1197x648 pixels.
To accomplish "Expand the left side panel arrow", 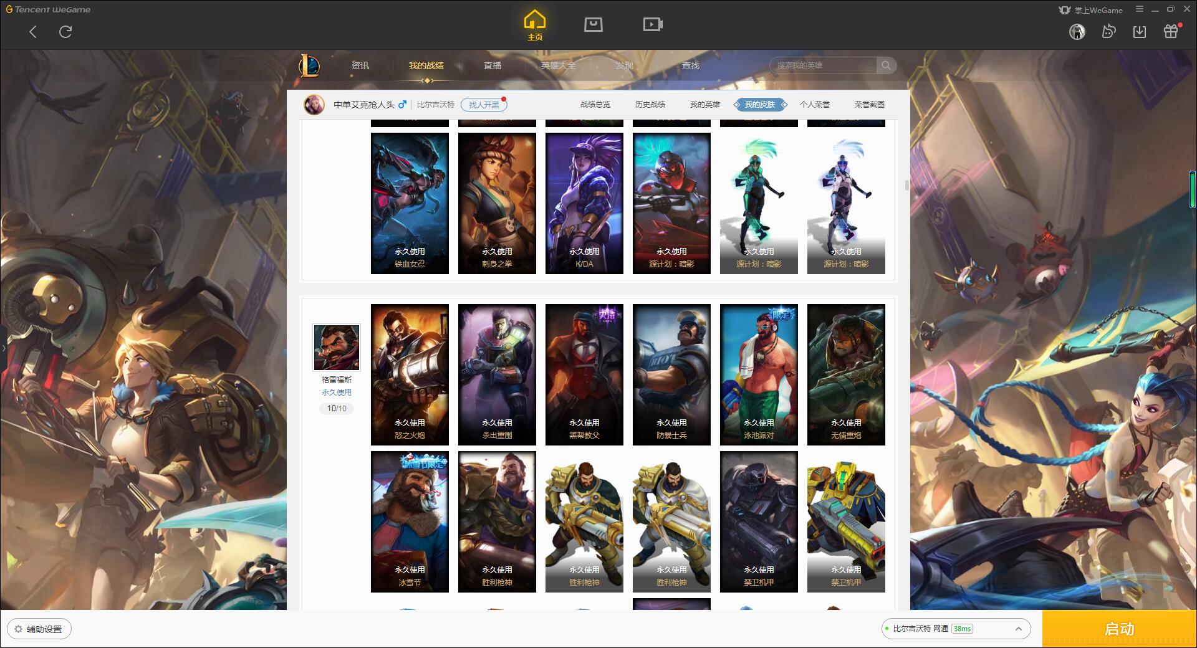I will 3,348.
